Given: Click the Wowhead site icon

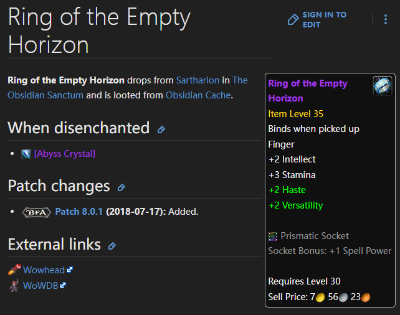Looking at the screenshot, I should (14, 270).
